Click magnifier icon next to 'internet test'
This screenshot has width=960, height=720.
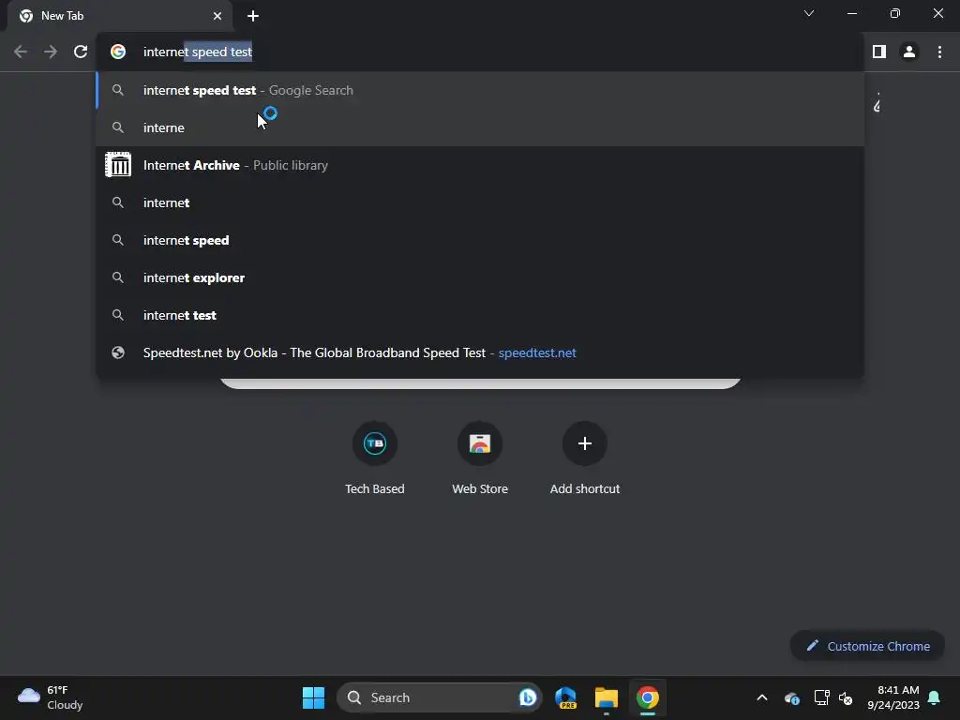(x=117, y=315)
